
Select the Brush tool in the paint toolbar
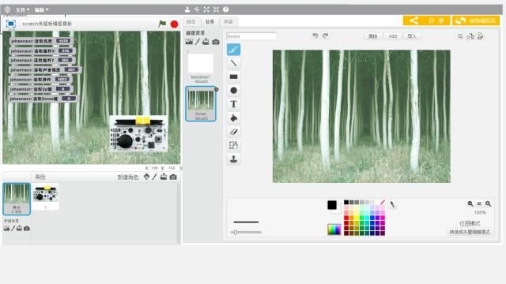[234, 50]
